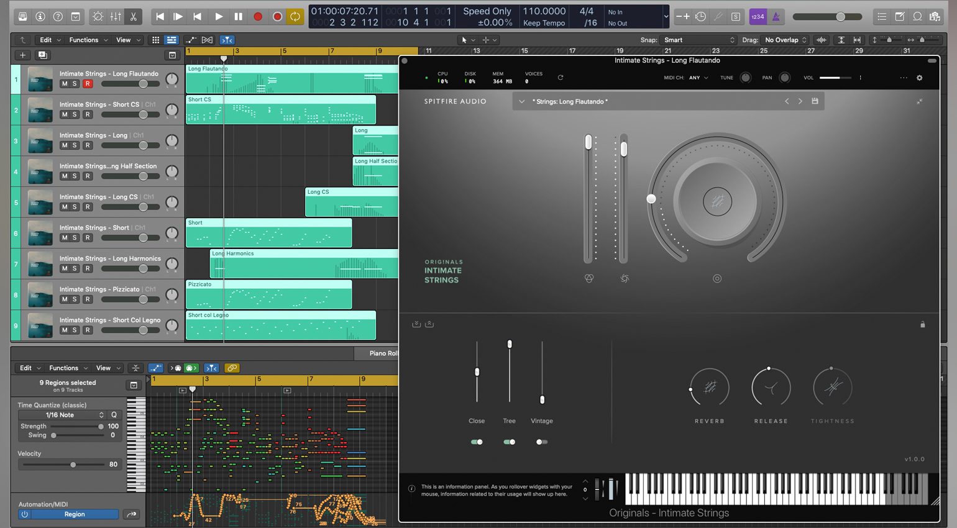Open plugin settings gear icon
The width and height of the screenshot is (957, 528).
(920, 78)
